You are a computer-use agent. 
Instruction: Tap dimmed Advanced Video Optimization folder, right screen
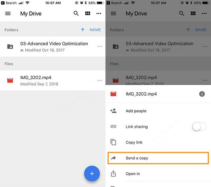pyautogui.click(x=158, y=46)
